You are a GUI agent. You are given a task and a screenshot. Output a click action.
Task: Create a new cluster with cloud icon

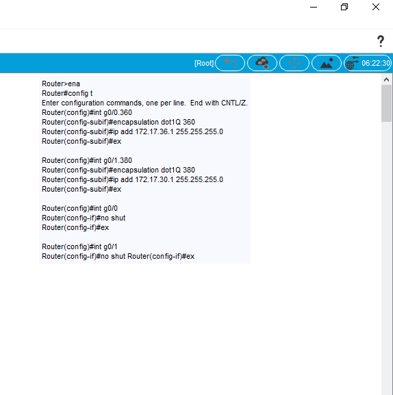click(262, 63)
